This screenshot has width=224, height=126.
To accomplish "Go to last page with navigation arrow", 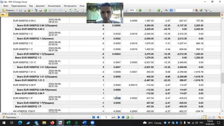I will (x=123, y=117).
